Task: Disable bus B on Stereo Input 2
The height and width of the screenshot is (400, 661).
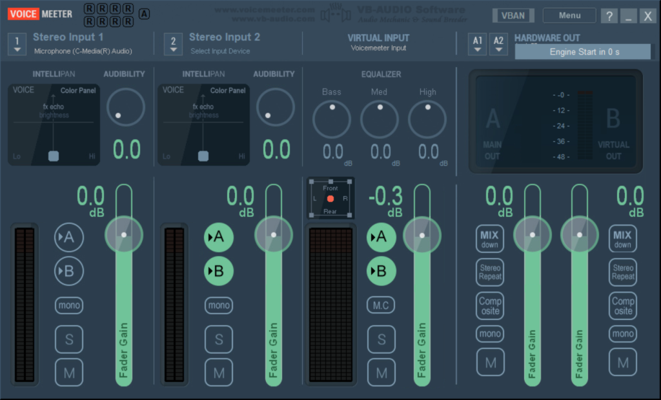Action: (x=219, y=271)
